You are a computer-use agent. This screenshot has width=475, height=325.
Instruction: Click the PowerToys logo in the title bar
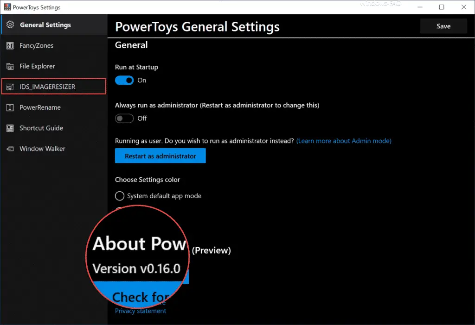[7, 7]
